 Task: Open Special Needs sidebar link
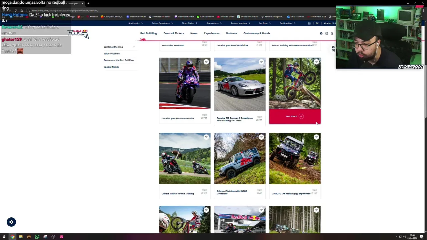tap(111, 67)
